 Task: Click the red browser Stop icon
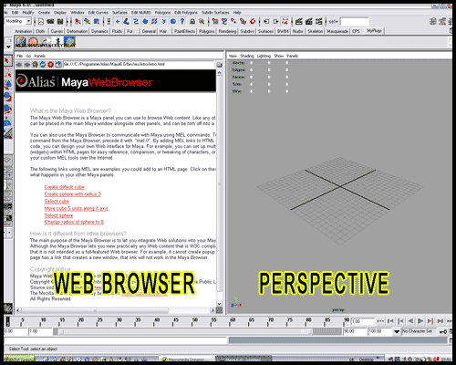[x=51, y=65]
